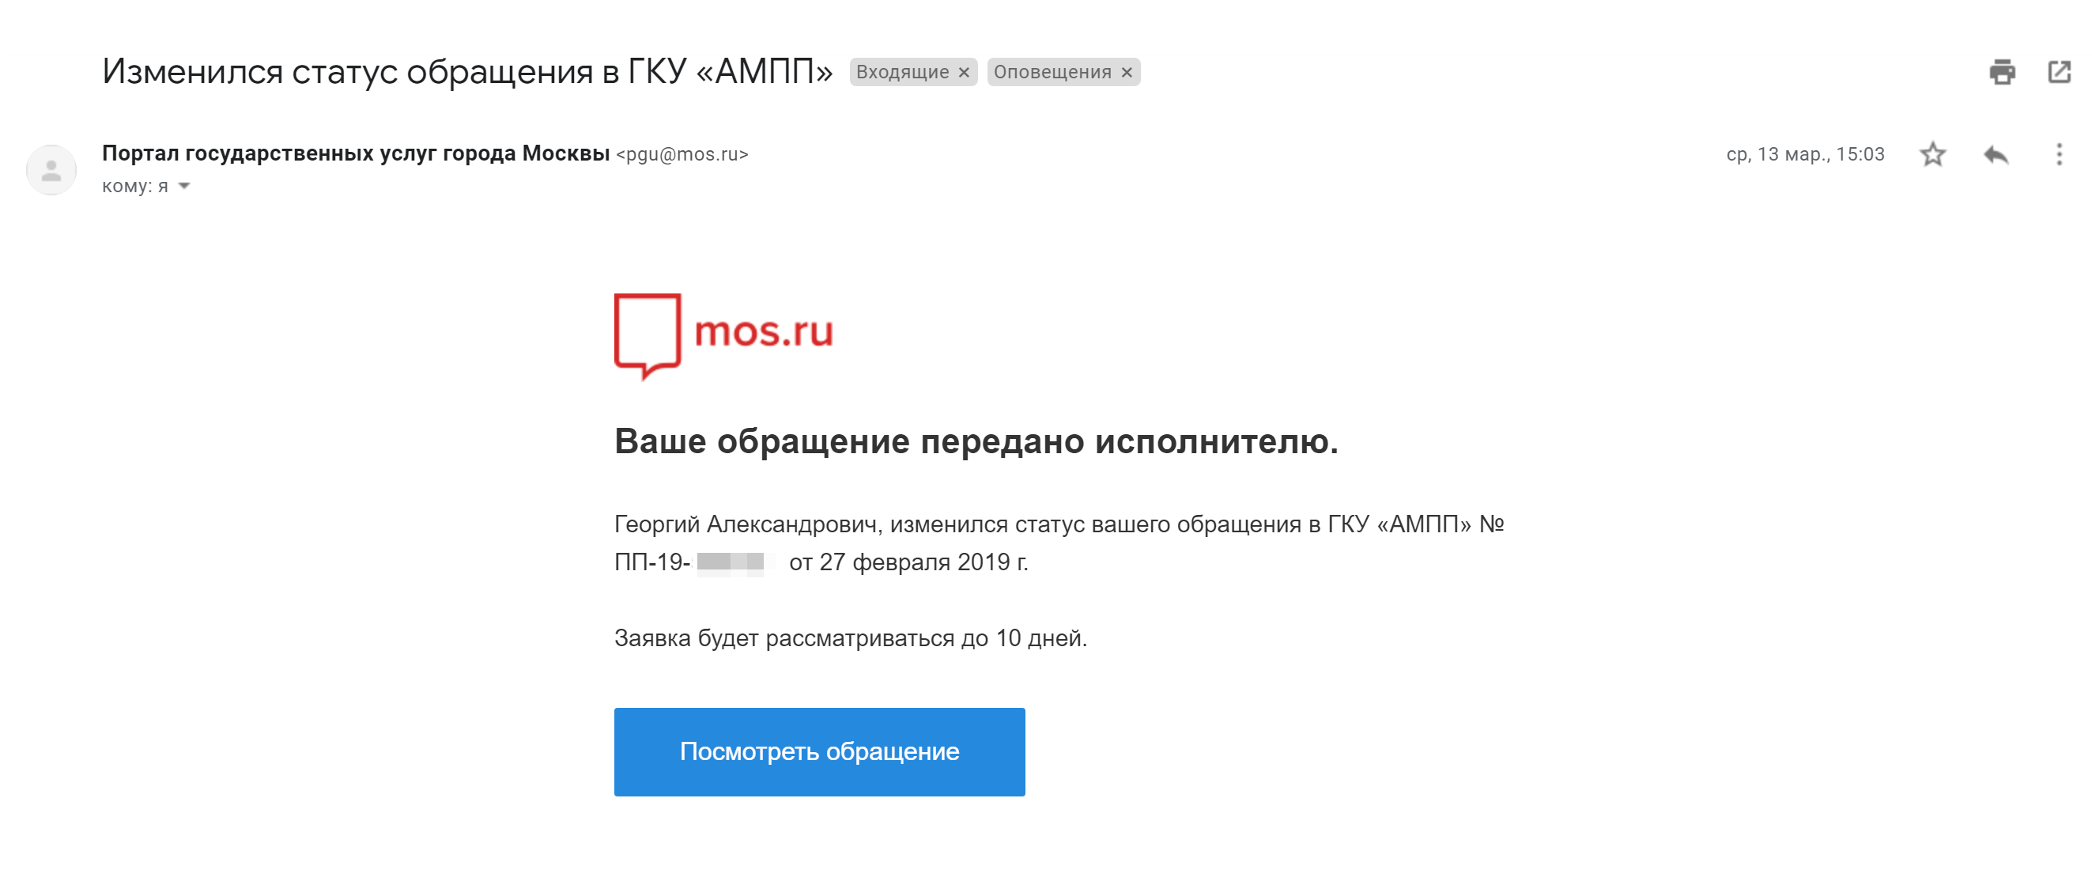Click the text 'Заявка будет рассматриваться до 10 дней.'
This screenshot has width=2092, height=870.
tap(849, 638)
